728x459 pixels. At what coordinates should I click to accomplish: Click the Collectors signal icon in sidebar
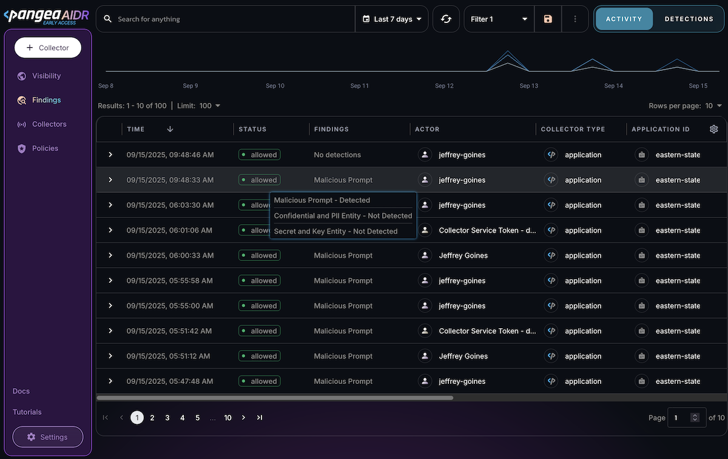pos(22,125)
